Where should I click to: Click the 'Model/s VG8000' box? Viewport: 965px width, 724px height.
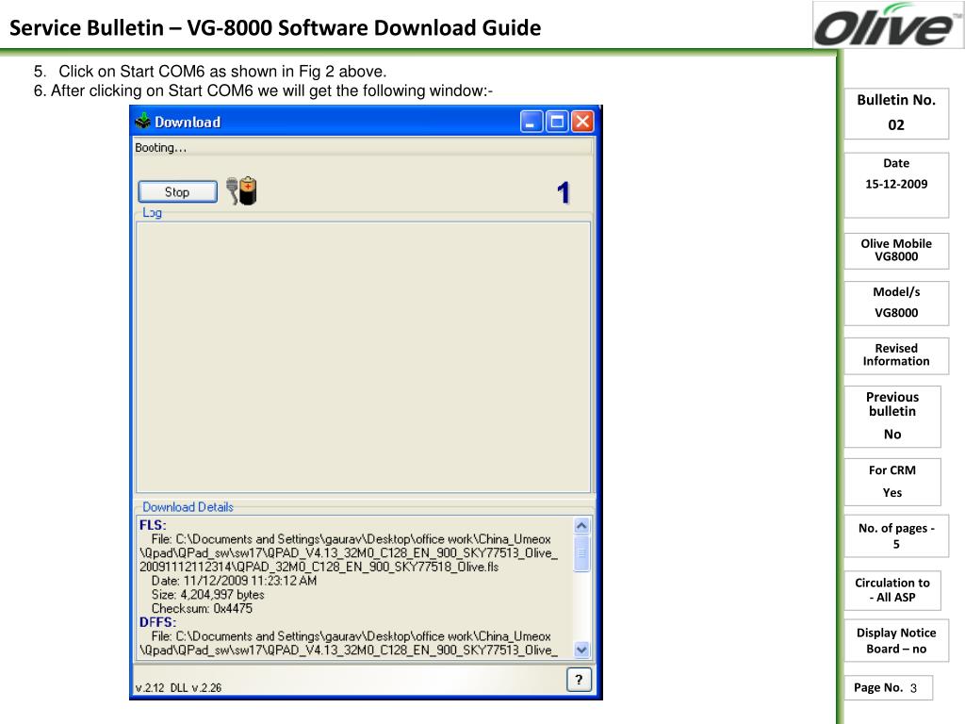point(896,303)
